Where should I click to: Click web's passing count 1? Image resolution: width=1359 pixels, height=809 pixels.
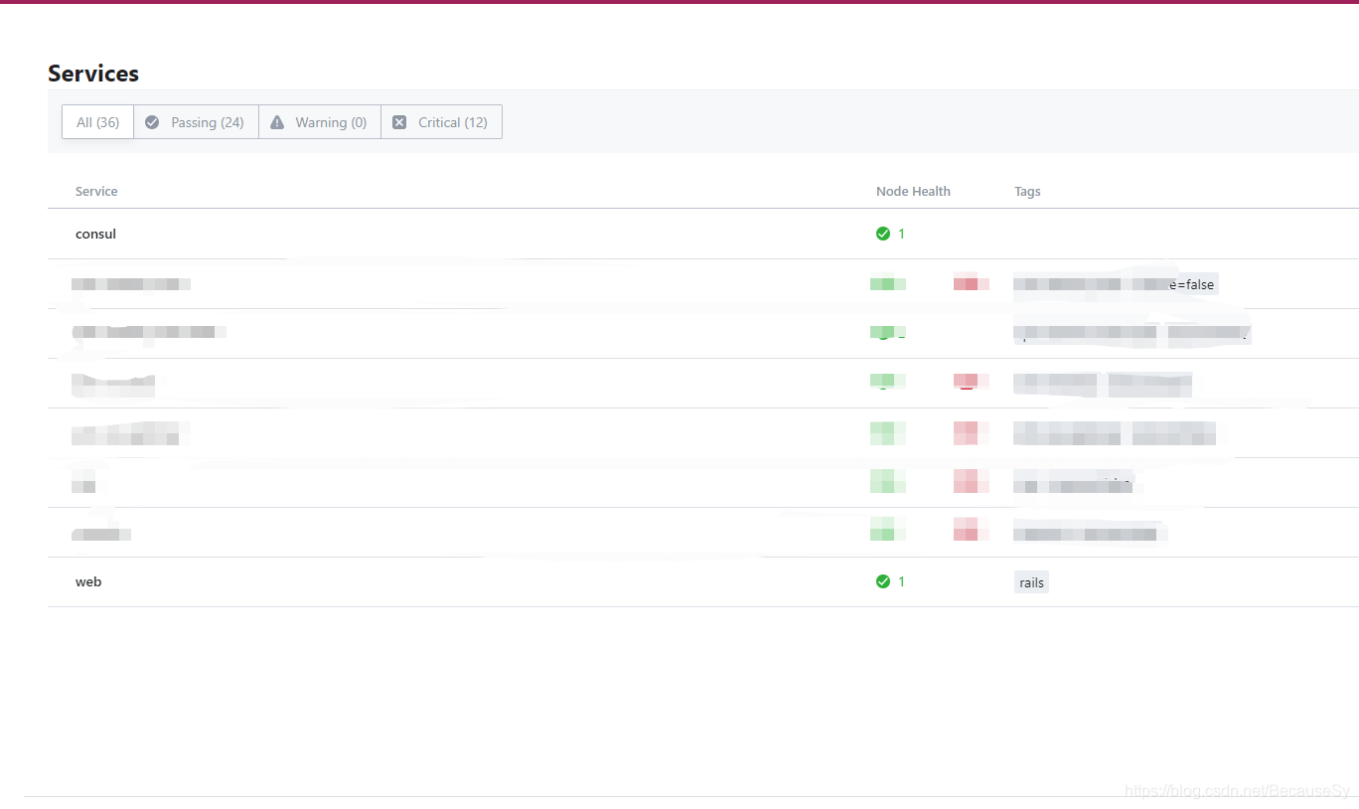[x=902, y=581]
